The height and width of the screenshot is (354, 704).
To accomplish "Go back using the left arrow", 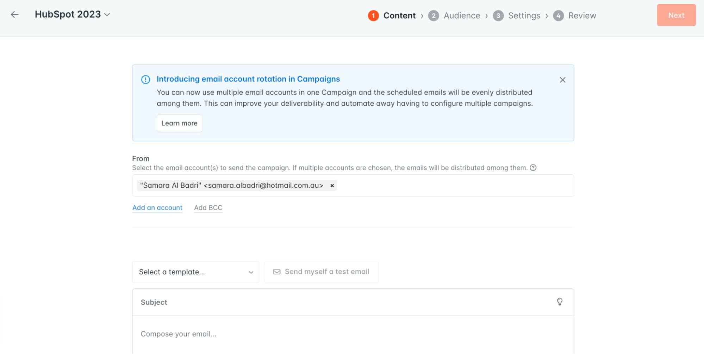I will click(x=14, y=14).
